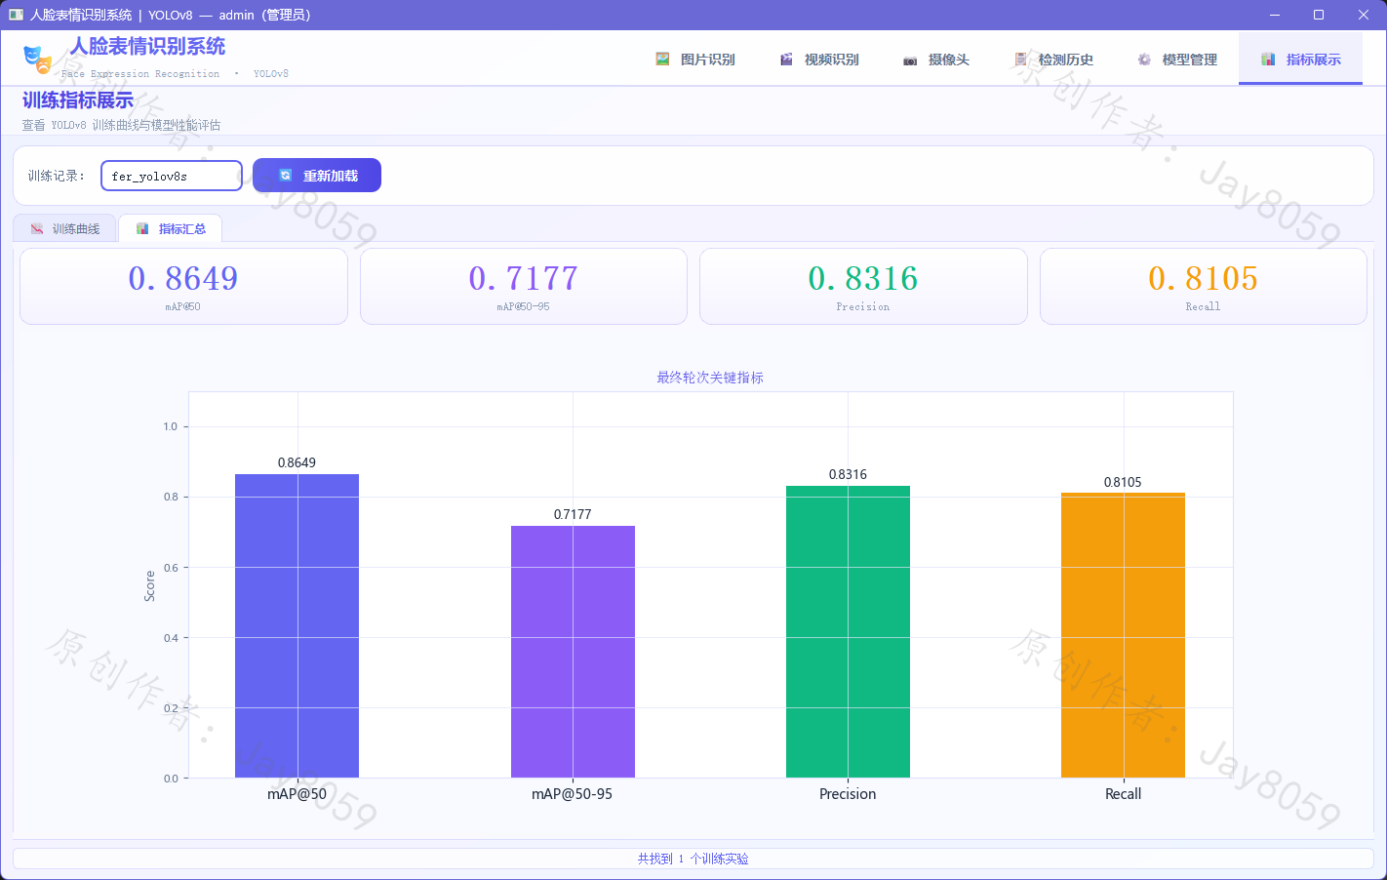The width and height of the screenshot is (1387, 880).
Task: Click the picture icon beside 图片识别
Action: point(662,60)
